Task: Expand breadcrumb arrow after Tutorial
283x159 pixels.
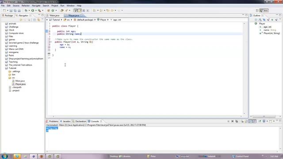Action: [x=61, y=20]
